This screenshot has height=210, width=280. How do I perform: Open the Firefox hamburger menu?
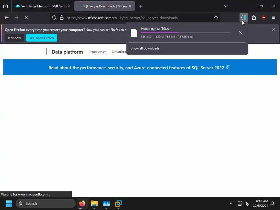coord(273,17)
